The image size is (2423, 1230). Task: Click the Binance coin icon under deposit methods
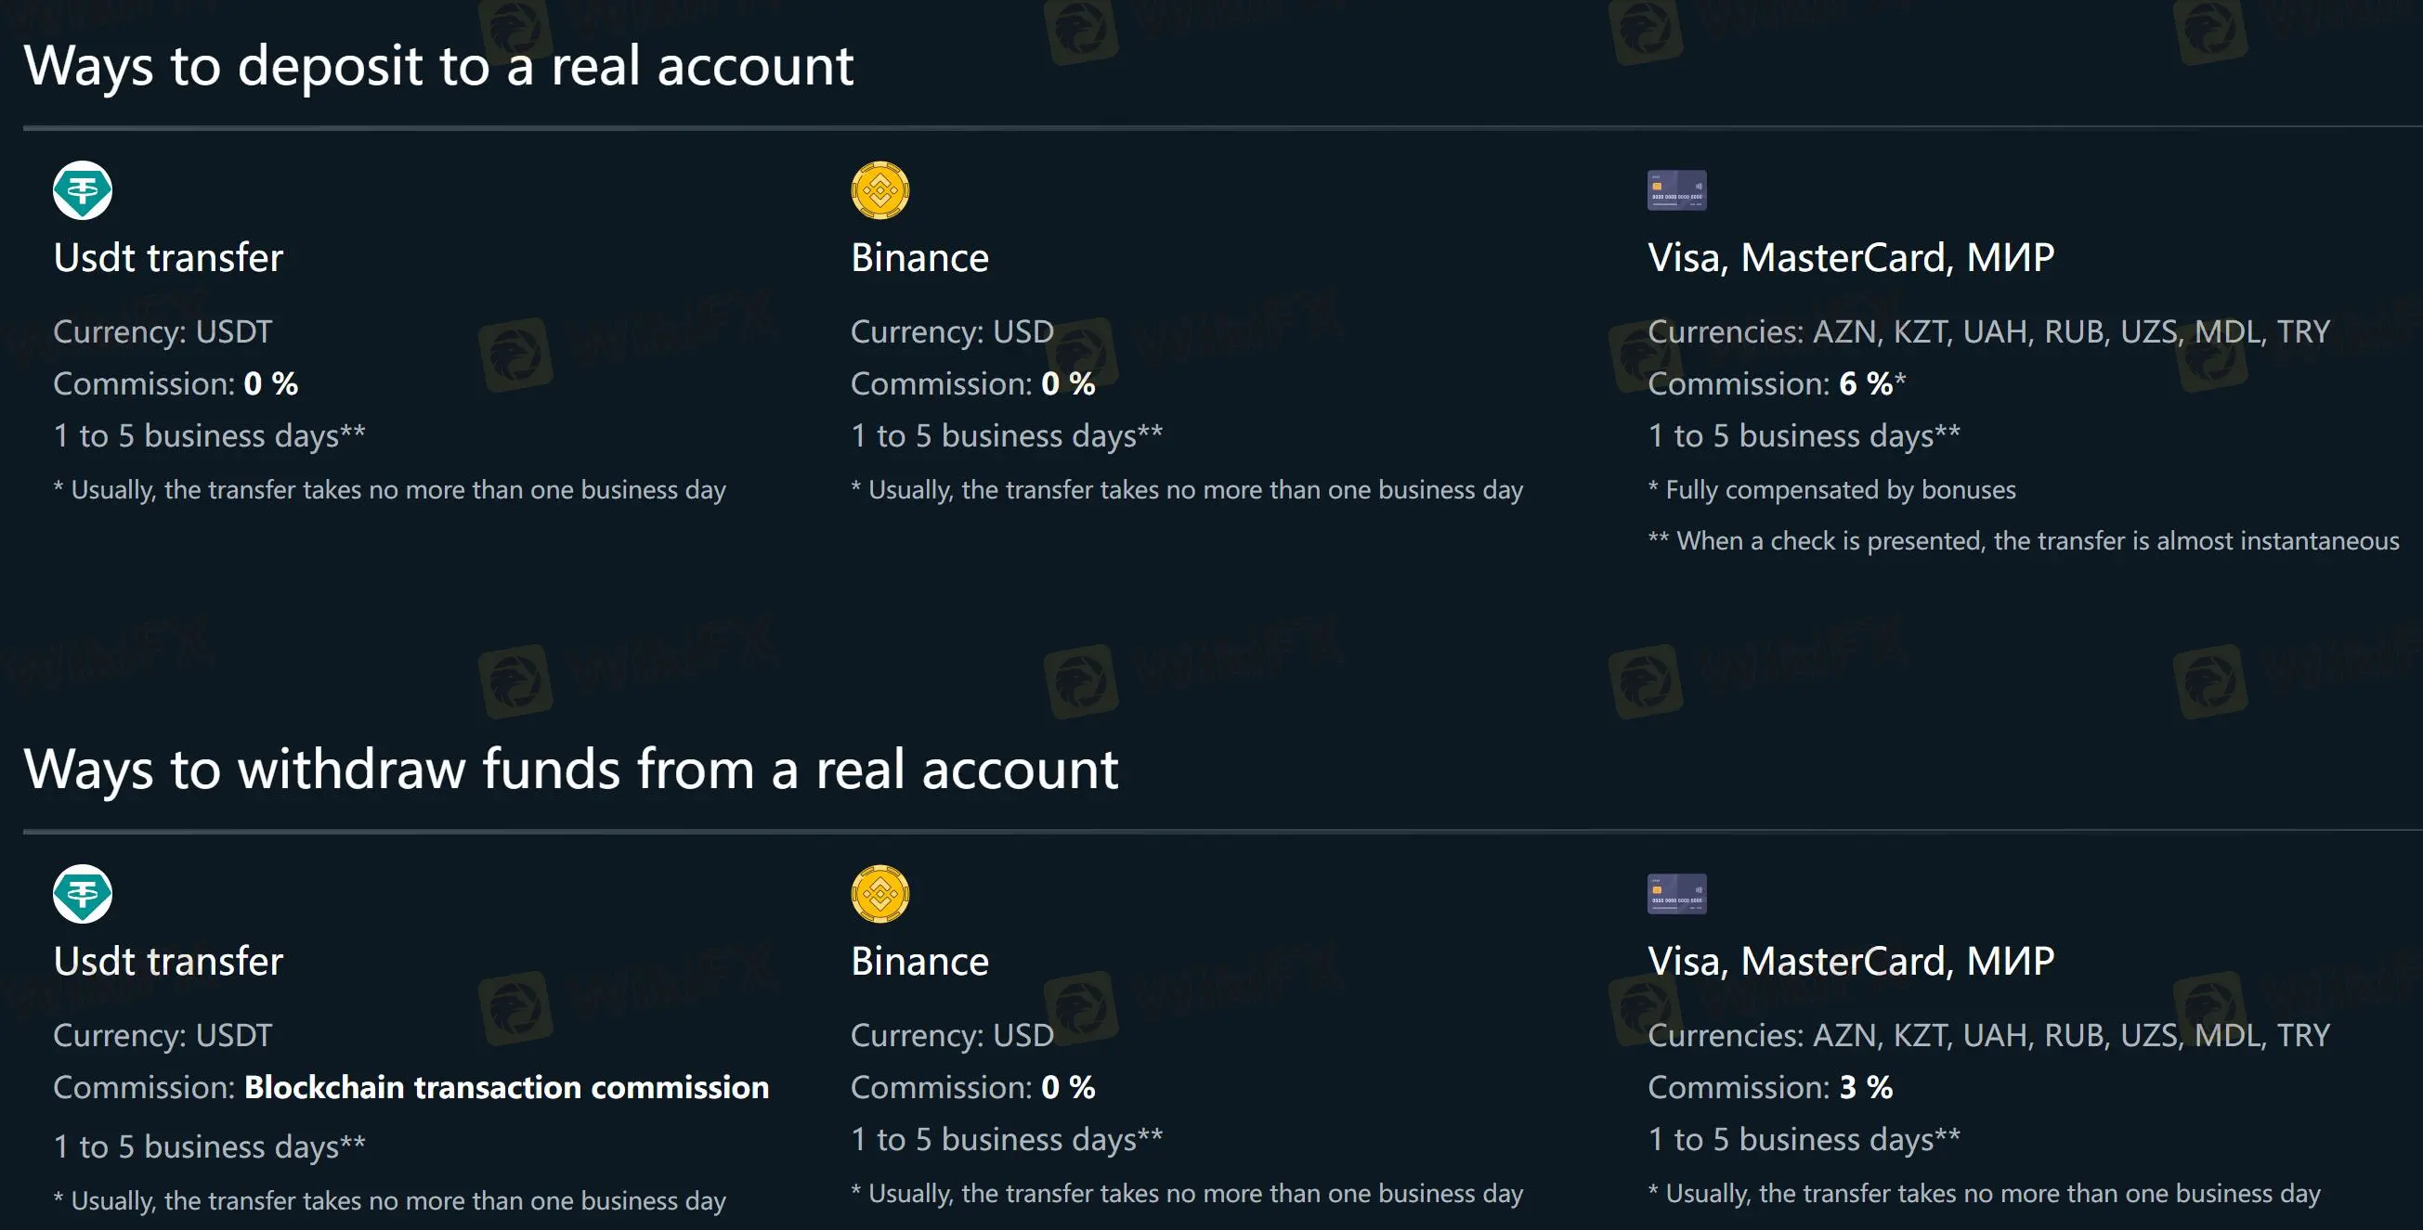(x=879, y=190)
